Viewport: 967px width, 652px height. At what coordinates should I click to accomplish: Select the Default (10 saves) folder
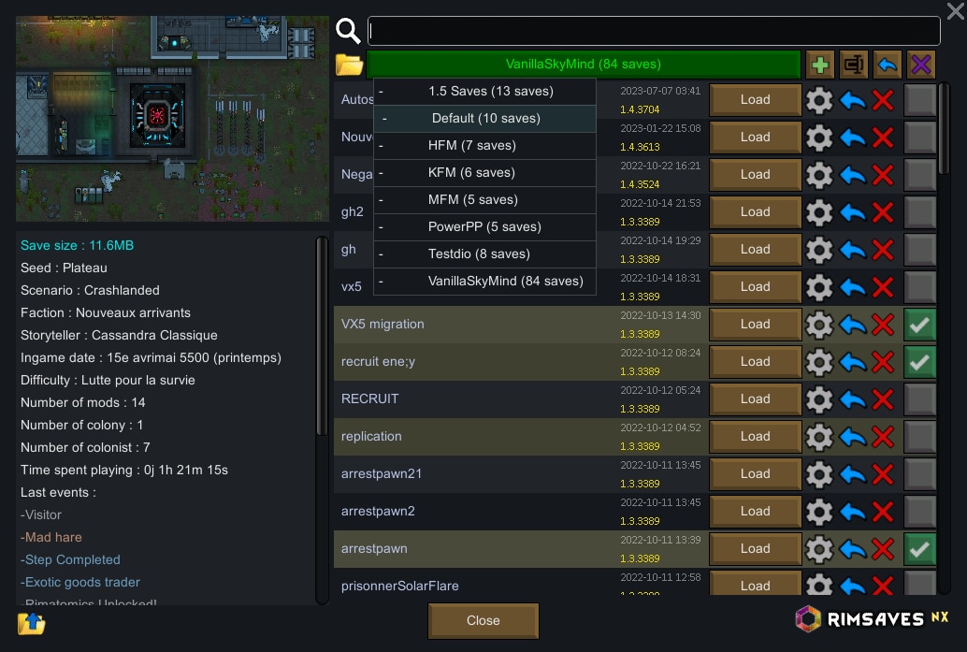(484, 119)
